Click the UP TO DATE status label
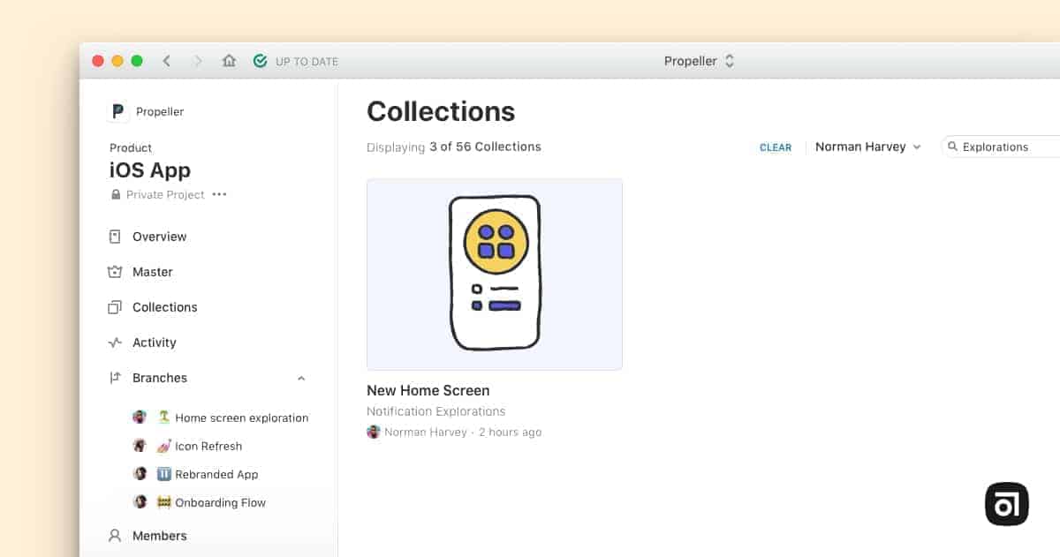1060x557 pixels. pyautogui.click(x=307, y=62)
